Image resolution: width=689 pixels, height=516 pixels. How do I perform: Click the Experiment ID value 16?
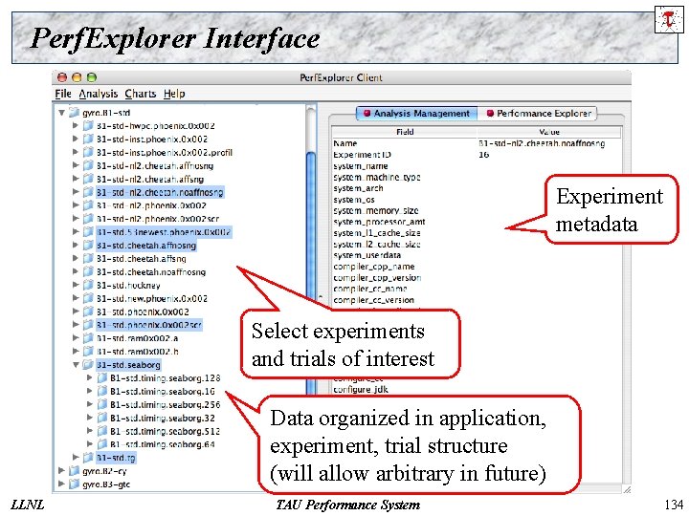(483, 155)
